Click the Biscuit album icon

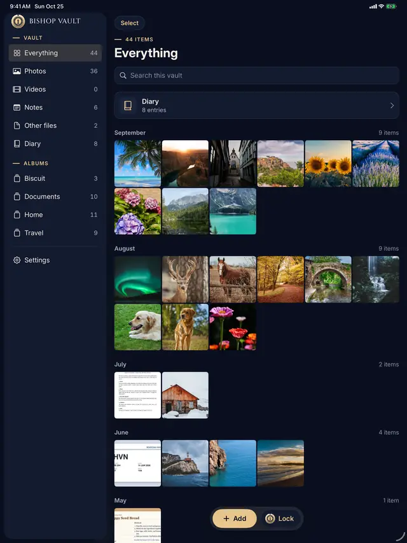pyautogui.click(x=17, y=178)
